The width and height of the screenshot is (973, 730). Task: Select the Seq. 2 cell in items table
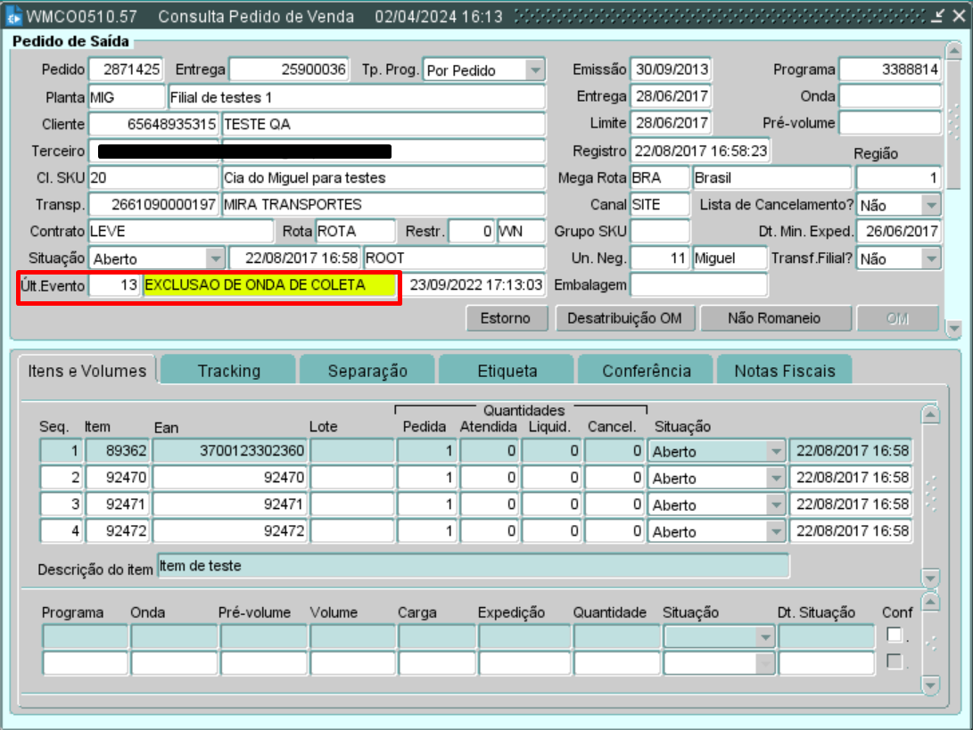61,477
